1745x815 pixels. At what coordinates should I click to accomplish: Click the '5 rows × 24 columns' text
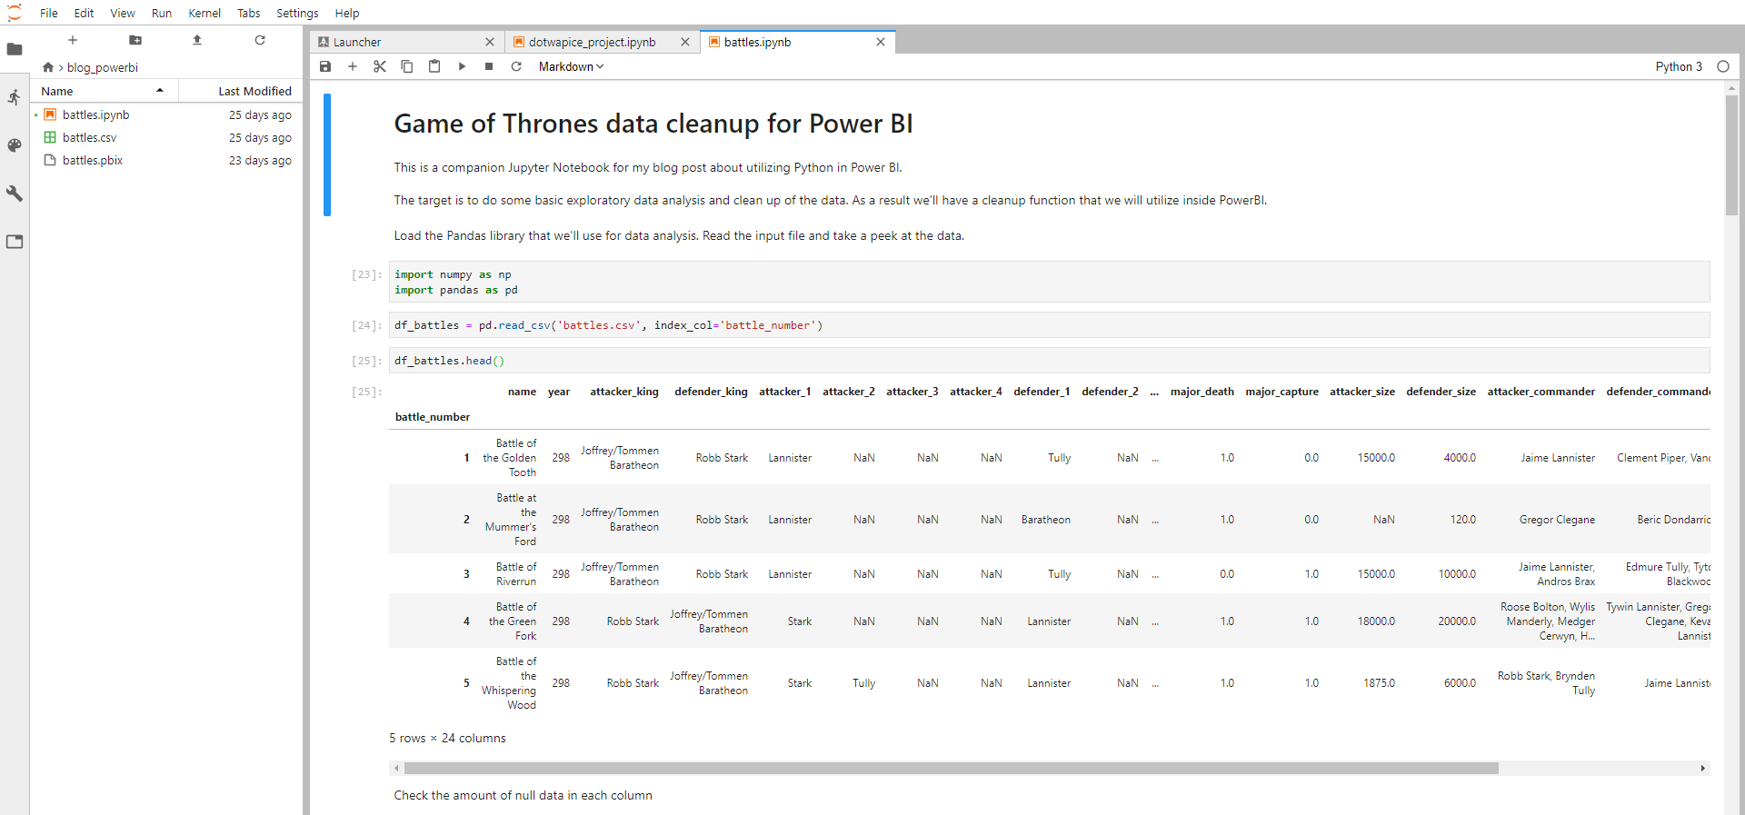coord(447,738)
